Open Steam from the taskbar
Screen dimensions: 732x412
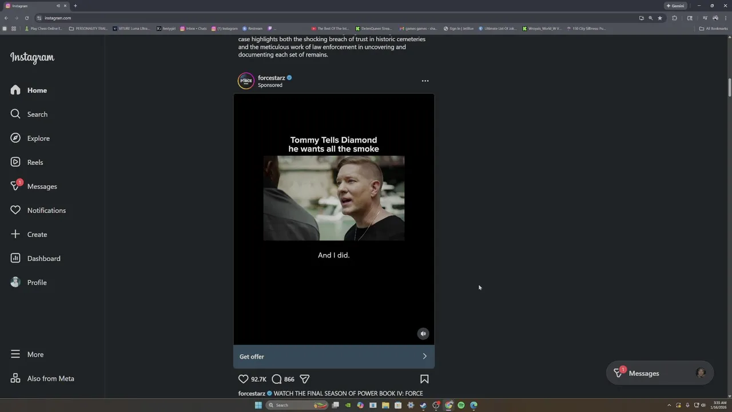click(423, 405)
